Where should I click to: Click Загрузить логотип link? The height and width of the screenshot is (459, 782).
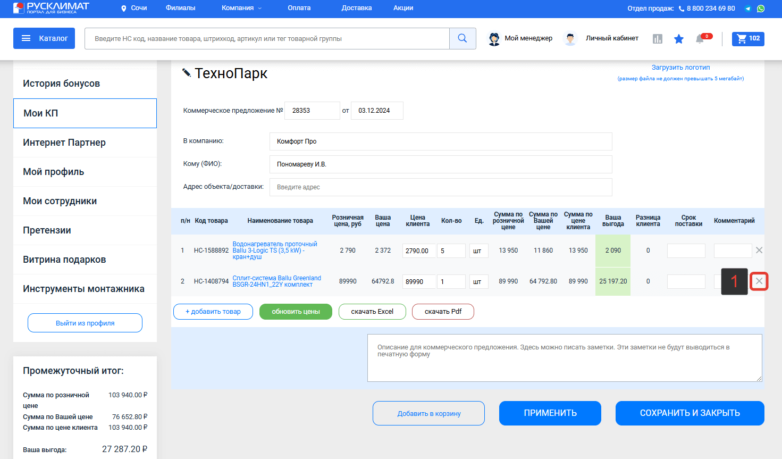680,68
